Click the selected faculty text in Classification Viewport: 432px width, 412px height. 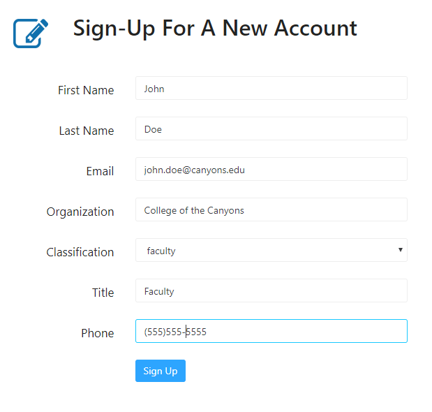click(161, 251)
